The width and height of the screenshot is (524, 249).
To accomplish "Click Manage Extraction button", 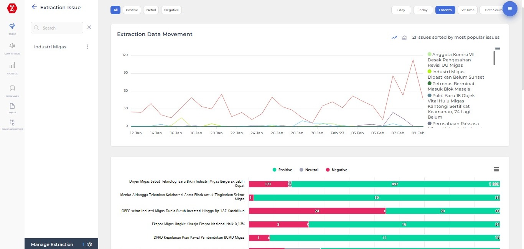I will point(52,244).
